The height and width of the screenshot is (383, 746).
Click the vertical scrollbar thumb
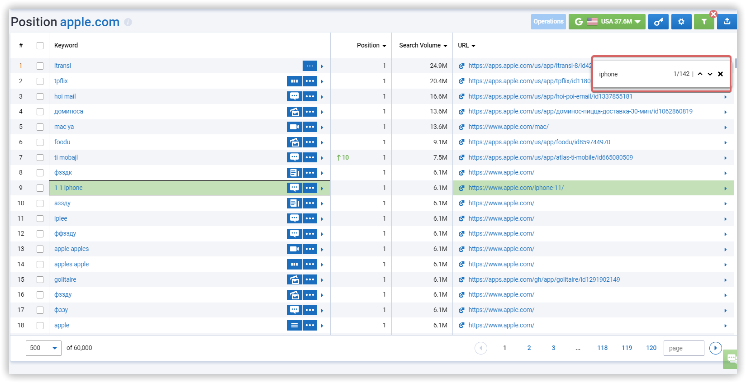tap(736, 63)
